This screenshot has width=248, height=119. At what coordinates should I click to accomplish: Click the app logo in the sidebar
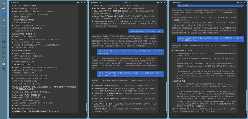(4, 7)
